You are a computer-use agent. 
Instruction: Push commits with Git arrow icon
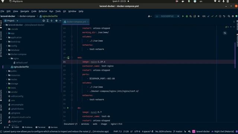pyautogui.click(x=216, y=16)
